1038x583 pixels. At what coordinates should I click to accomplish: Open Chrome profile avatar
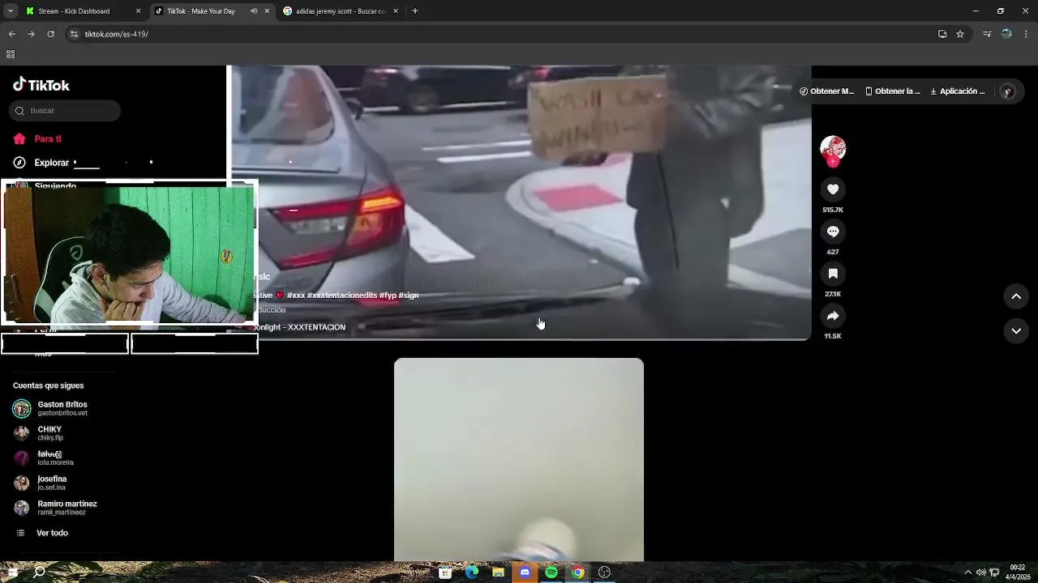click(x=1006, y=34)
